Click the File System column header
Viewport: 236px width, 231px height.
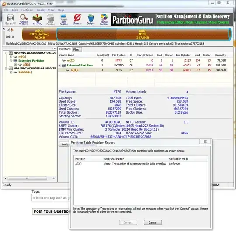[119, 55]
